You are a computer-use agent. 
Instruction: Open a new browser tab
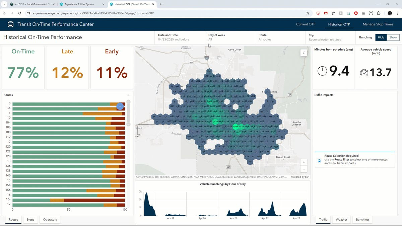pos(161,4)
